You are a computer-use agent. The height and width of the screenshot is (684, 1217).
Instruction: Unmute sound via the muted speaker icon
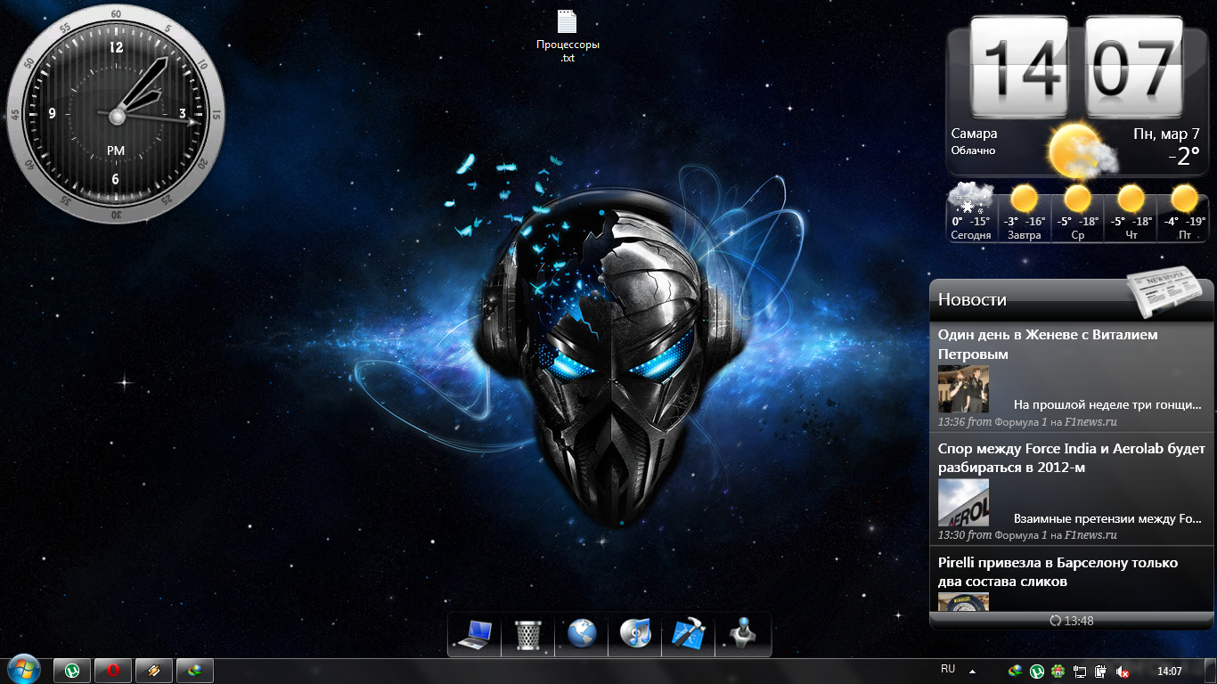coord(1123,672)
